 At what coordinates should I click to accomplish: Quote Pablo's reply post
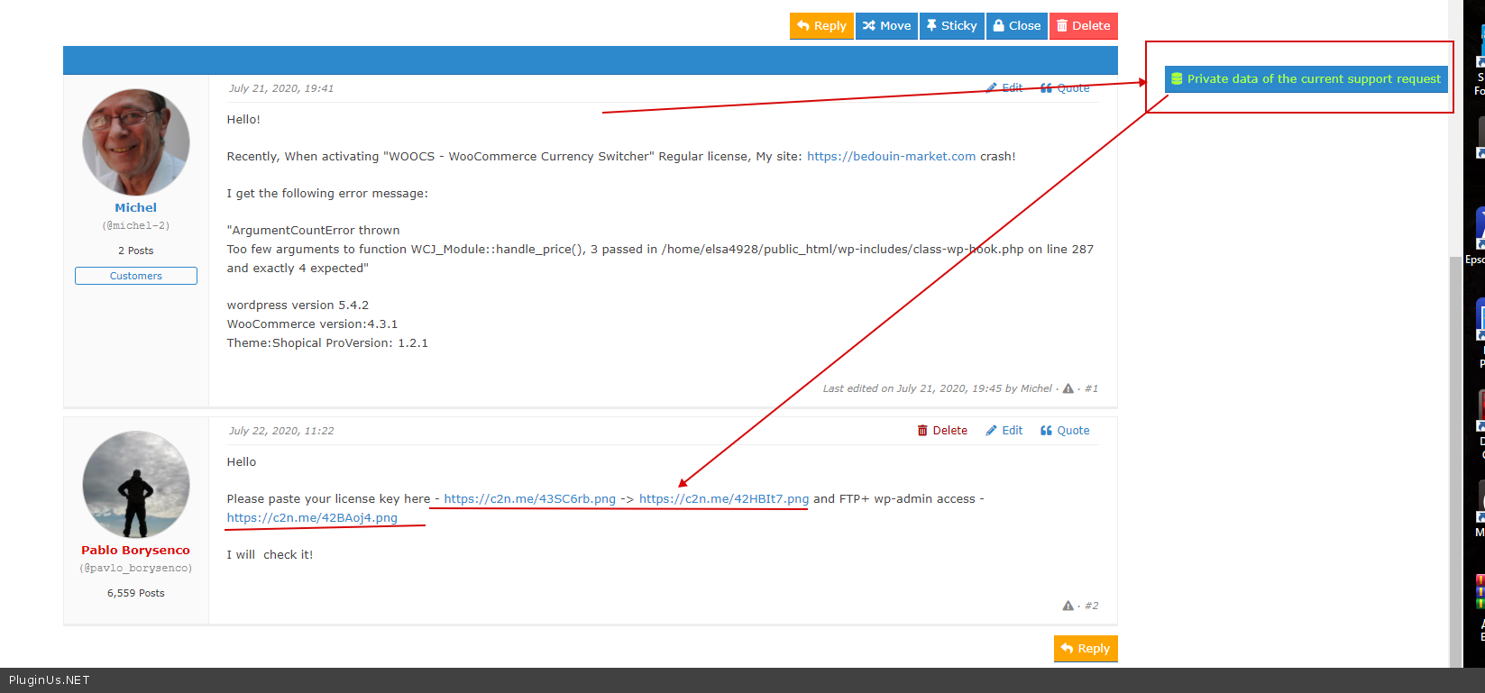1065,431
